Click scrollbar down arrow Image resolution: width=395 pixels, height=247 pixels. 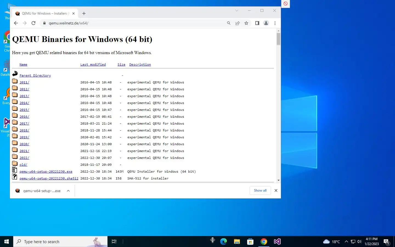pyautogui.click(x=278, y=180)
